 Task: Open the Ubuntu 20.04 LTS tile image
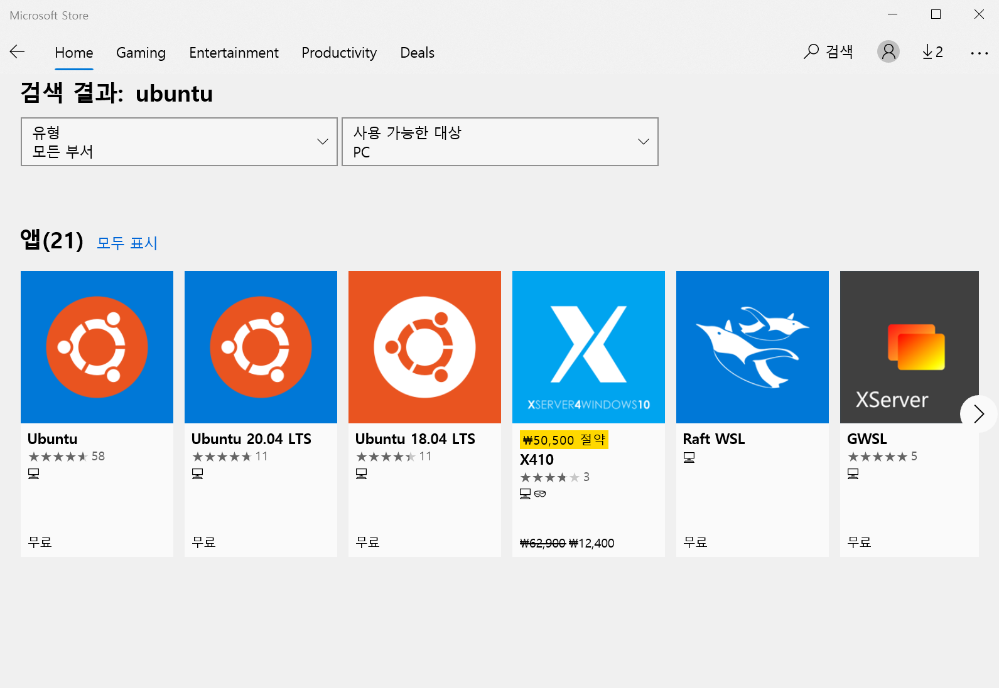point(261,347)
